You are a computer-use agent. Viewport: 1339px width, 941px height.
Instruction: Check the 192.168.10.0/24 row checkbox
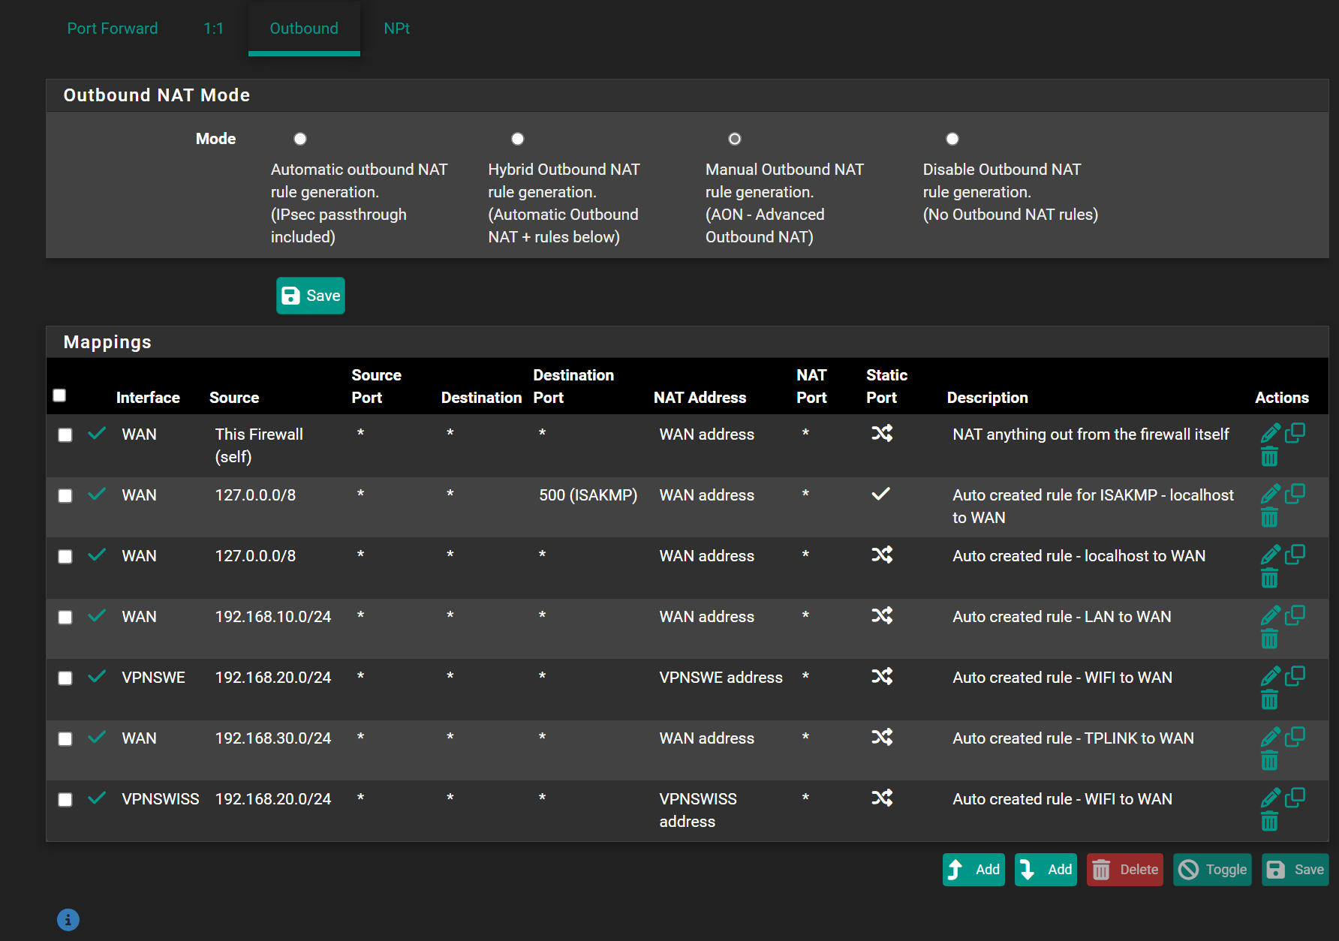coord(65,618)
